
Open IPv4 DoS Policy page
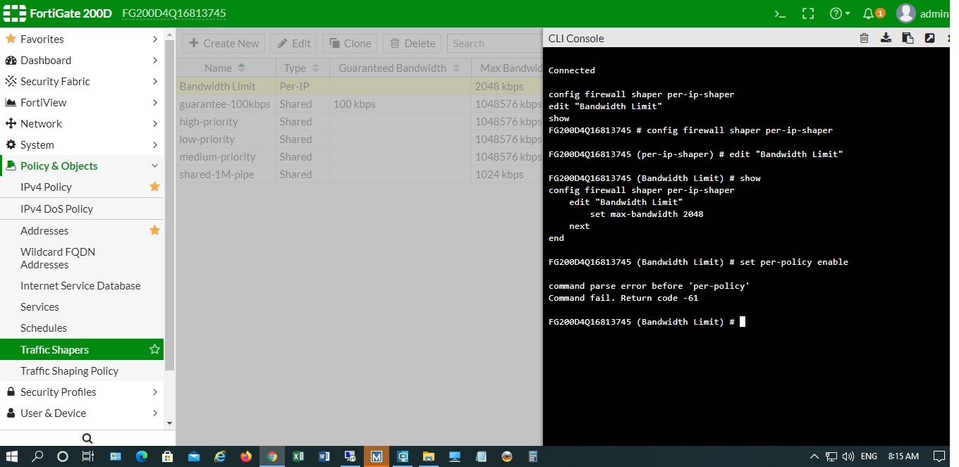56,208
